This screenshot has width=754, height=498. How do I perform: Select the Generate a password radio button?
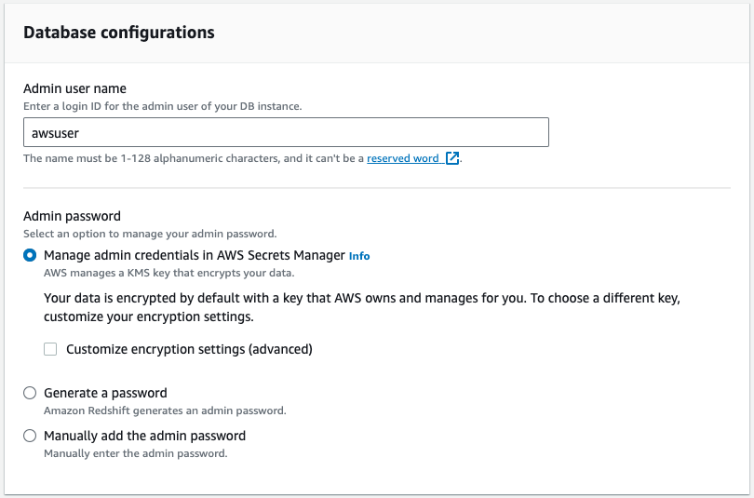pos(30,393)
